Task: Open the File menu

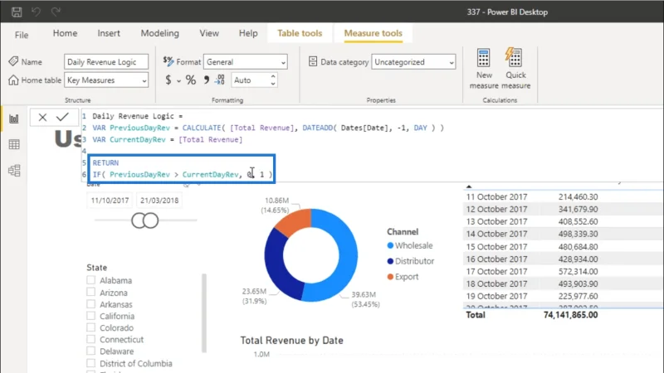Action: coord(22,35)
